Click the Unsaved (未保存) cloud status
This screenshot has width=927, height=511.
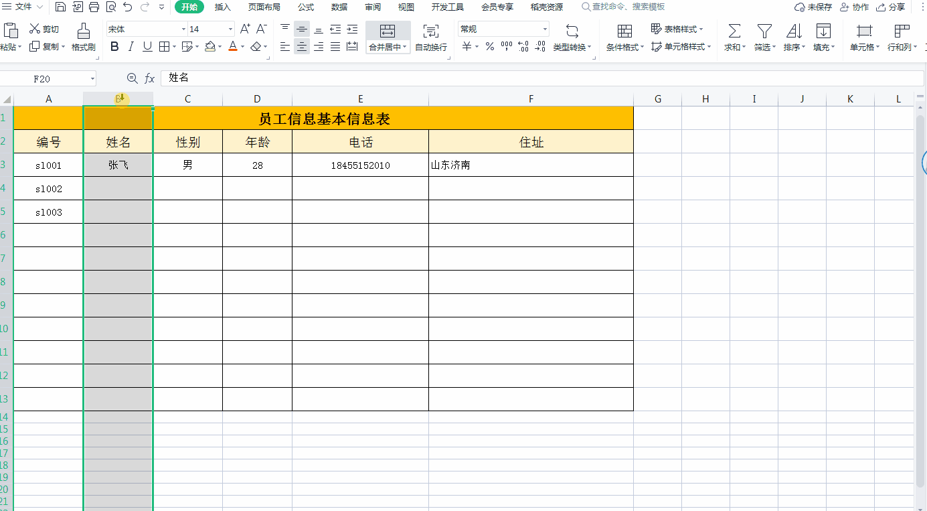[x=813, y=7]
